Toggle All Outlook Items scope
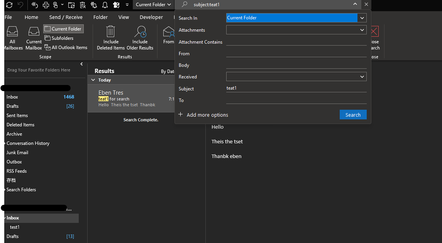Screen dimensions: 442x243 coord(66,48)
